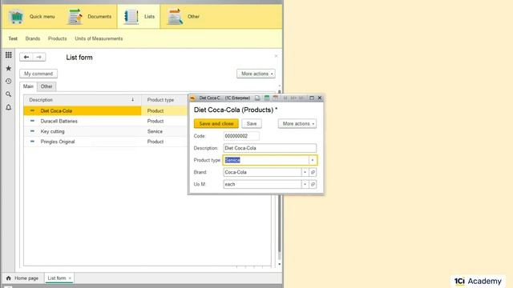Click the Key cutting row item icon
Viewport: 513px width, 288px height.
[32, 131]
